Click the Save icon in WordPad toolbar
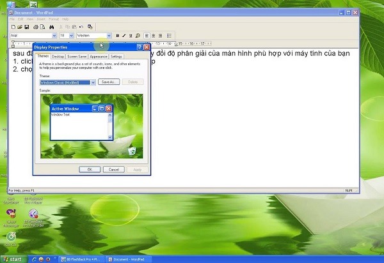The image size is (384, 263). point(28,27)
